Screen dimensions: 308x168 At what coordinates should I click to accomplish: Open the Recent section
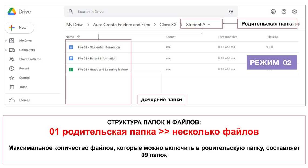pyautogui.click(x=24, y=69)
